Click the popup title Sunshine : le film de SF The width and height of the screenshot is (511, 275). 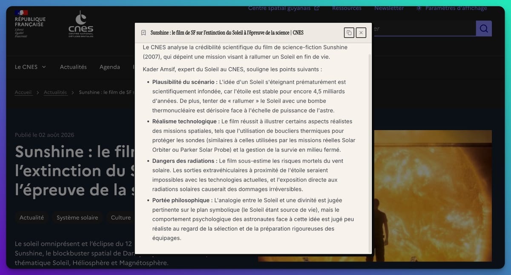click(x=227, y=33)
